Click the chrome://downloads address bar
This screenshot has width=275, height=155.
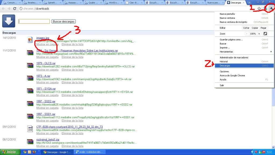pos(137,9)
